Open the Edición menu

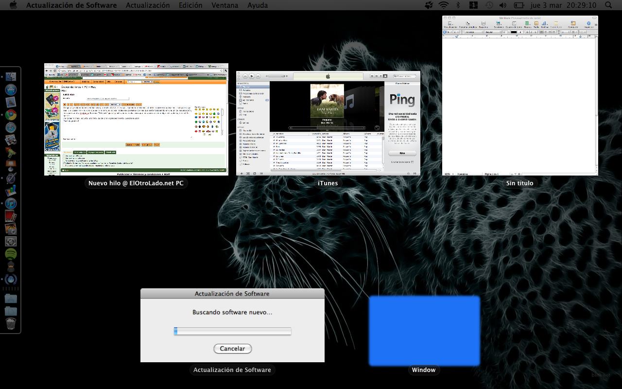click(x=190, y=5)
